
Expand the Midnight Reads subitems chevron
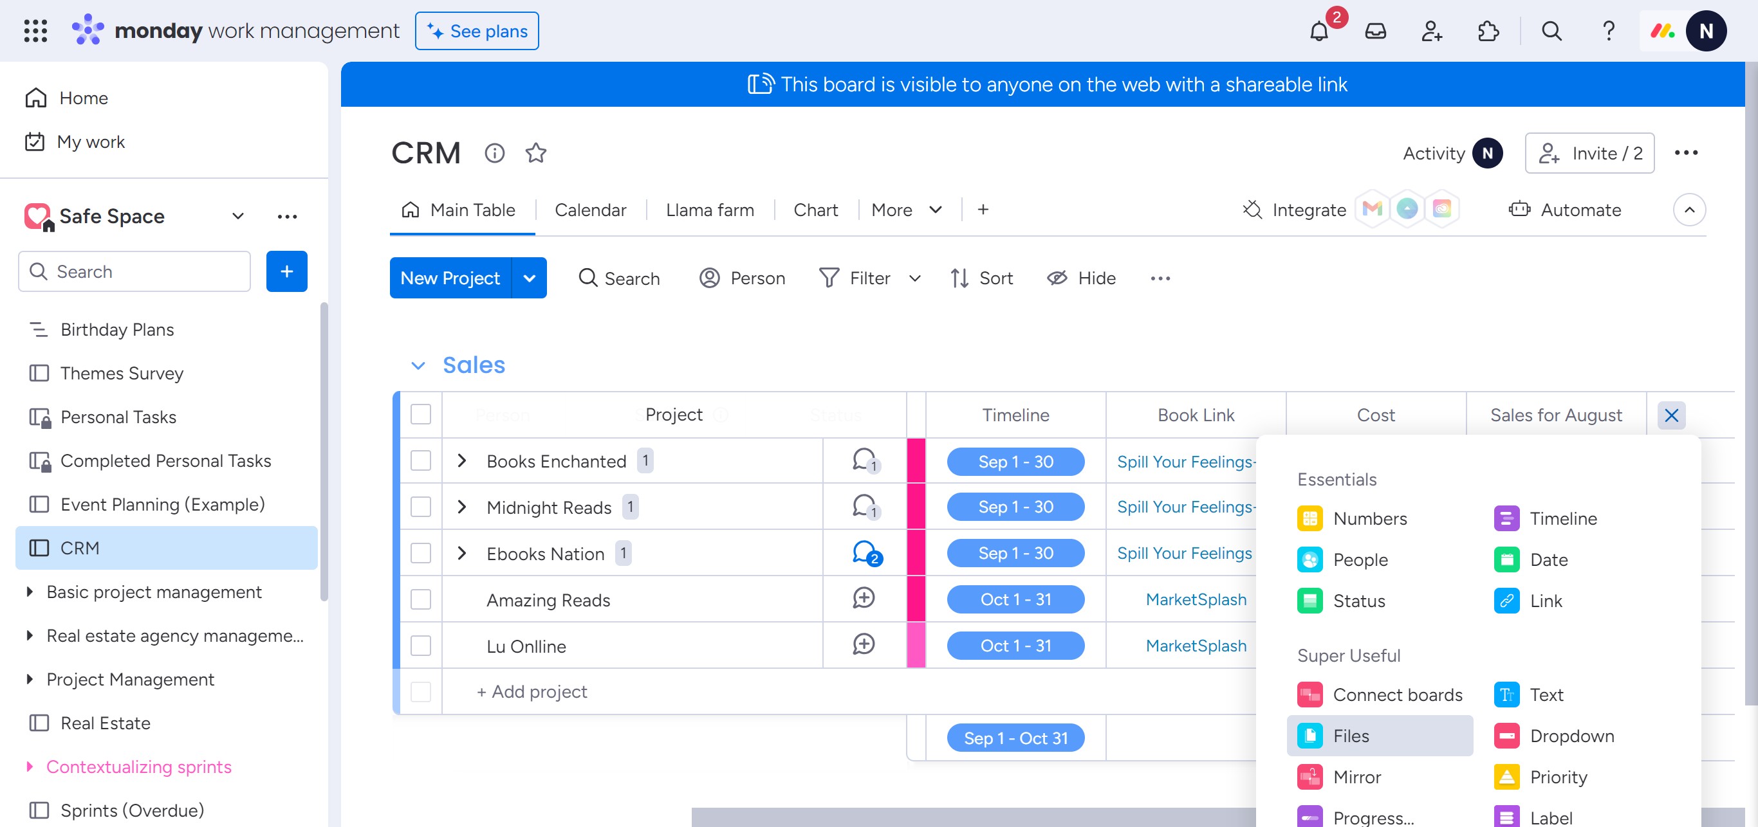[x=462, y=507]
